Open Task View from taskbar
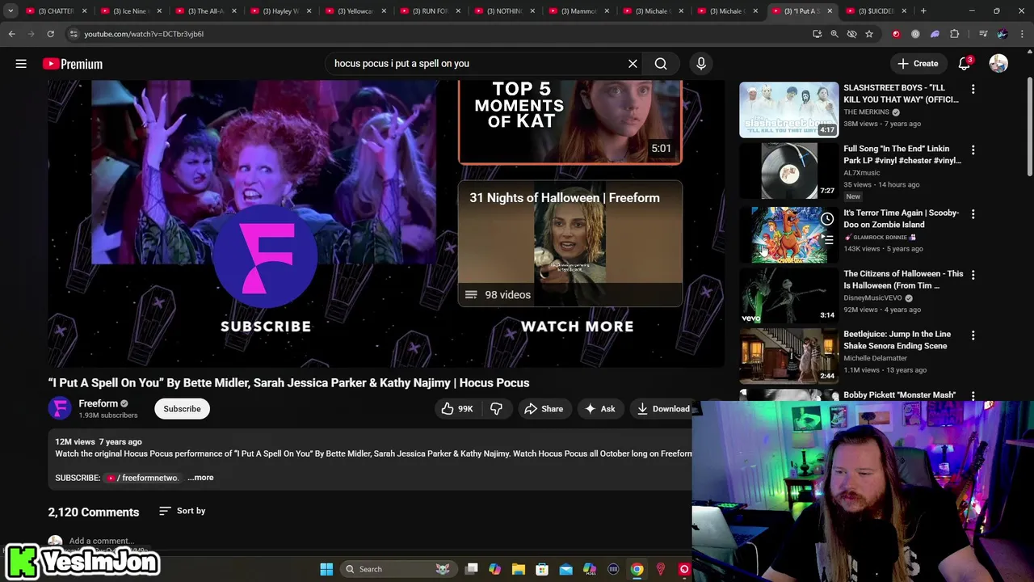Viewport: 1034px width, 582px height. point(472,569)
